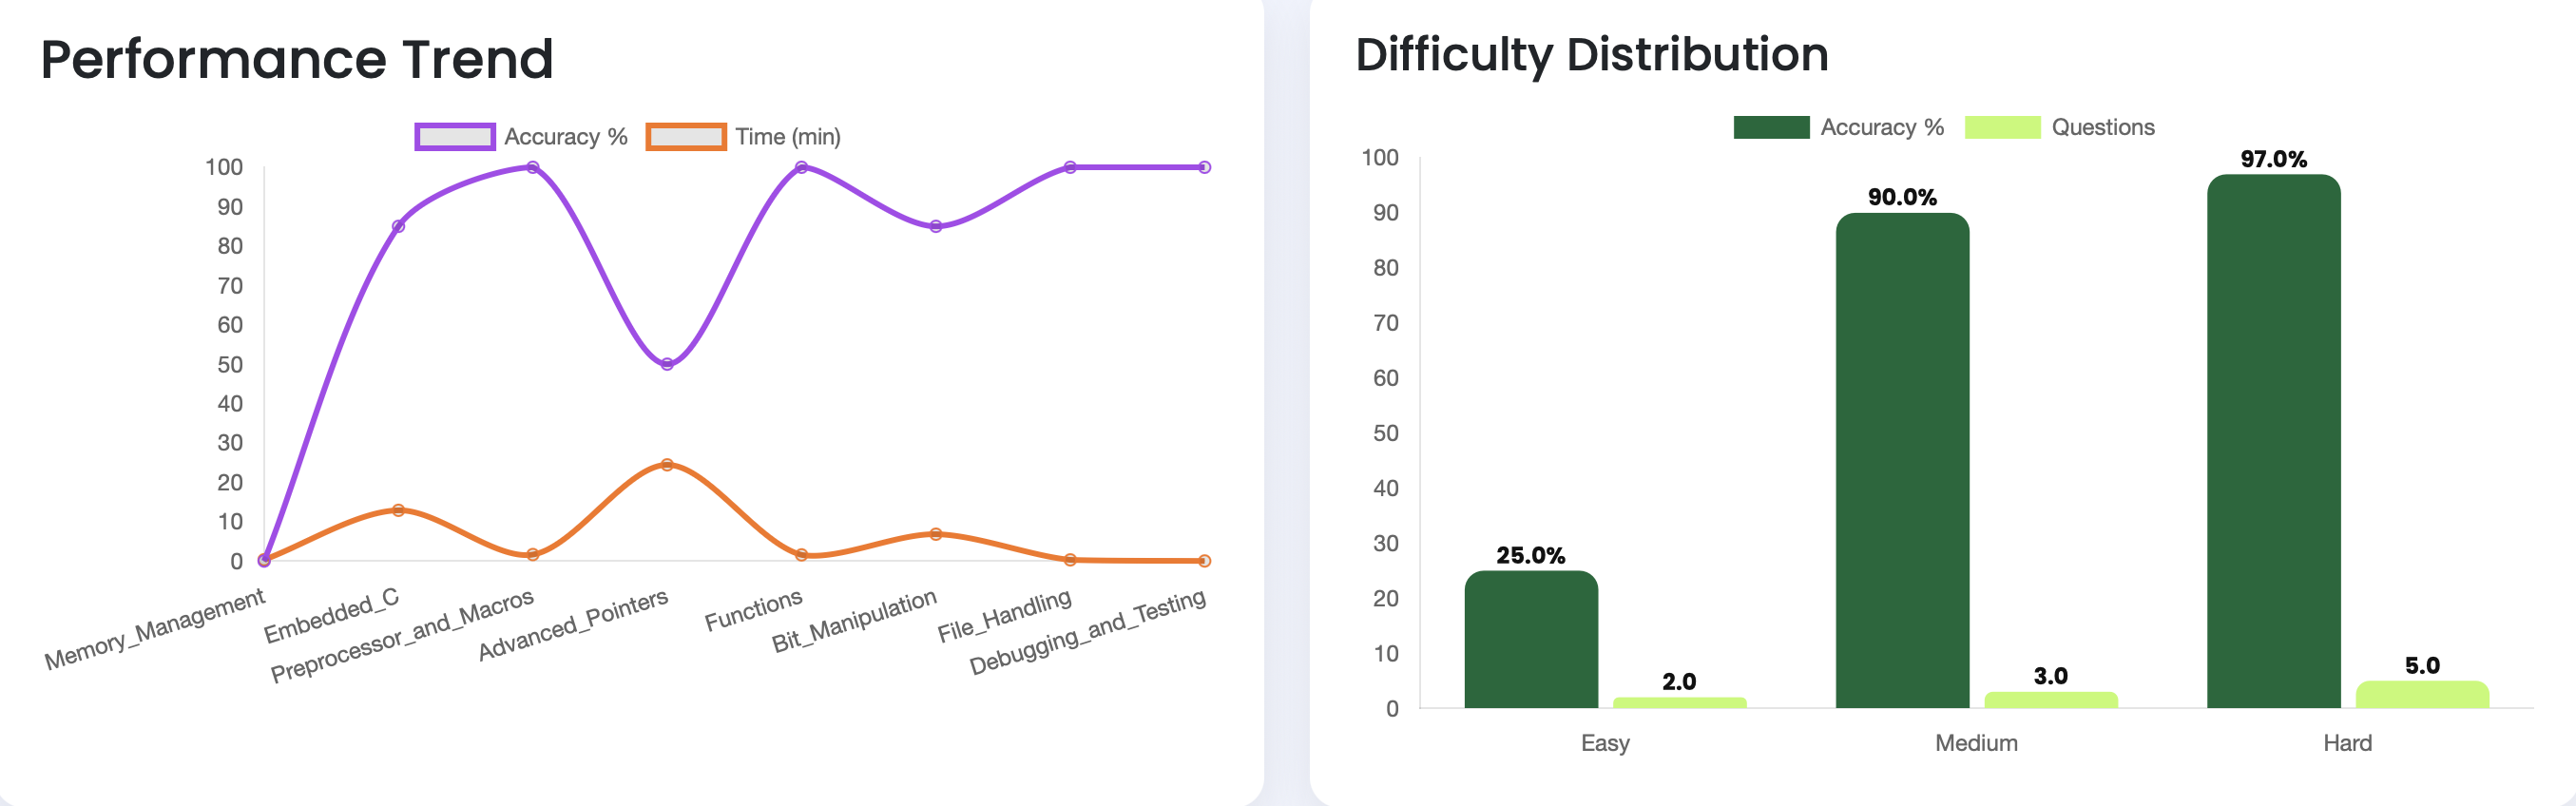Image resolution: width=2576 pixels, height=806 pixels.
Task: Select the orange Time peak at Advanced_Pointers
Action: pyautogui.click(x=667, y=465)
